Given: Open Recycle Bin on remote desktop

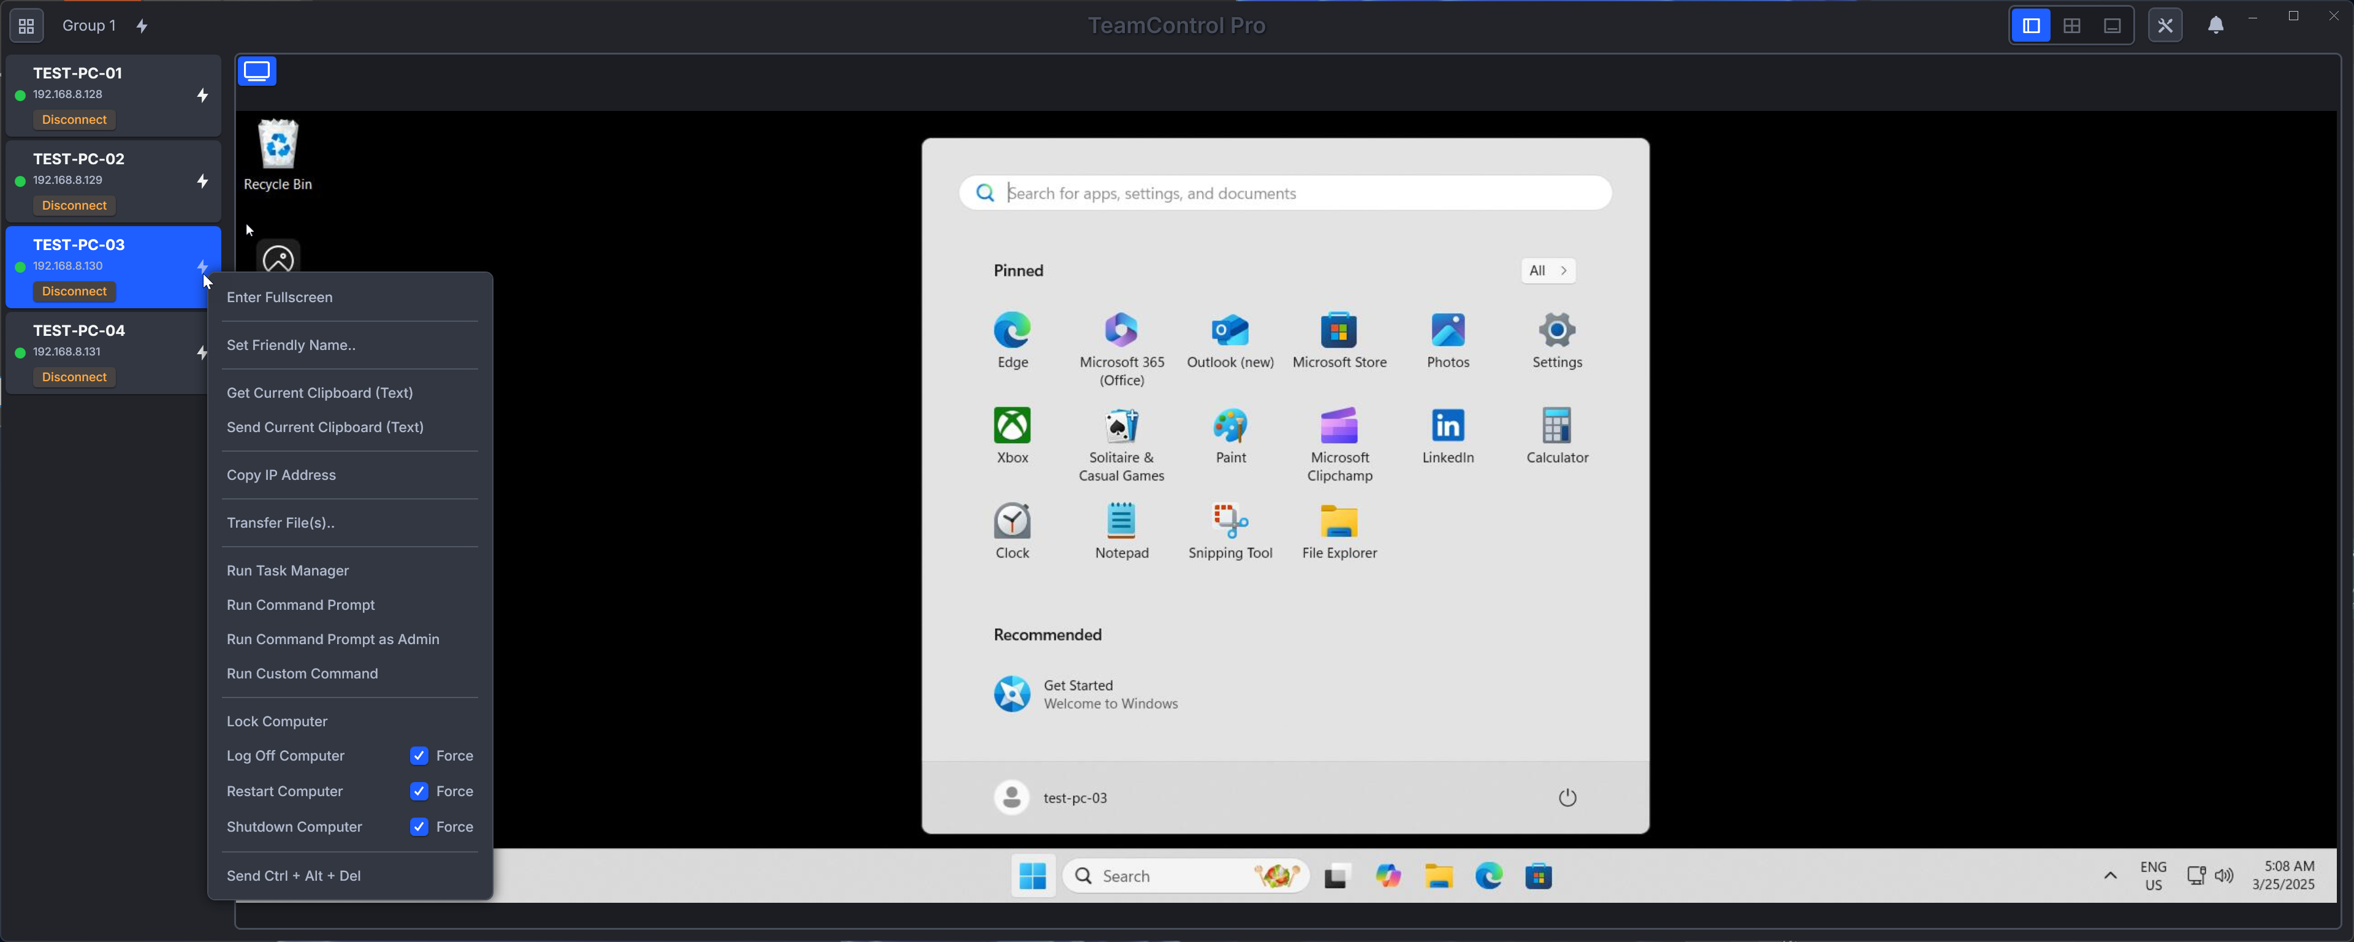Looking at the screenshot, I should point(278,155).
